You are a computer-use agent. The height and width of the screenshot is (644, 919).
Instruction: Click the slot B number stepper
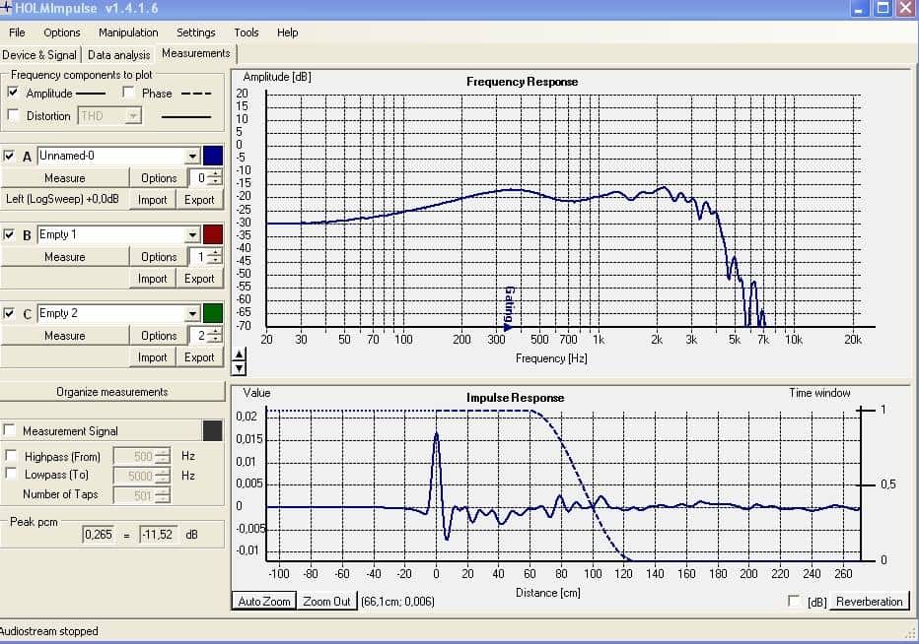tap(216, 256)
